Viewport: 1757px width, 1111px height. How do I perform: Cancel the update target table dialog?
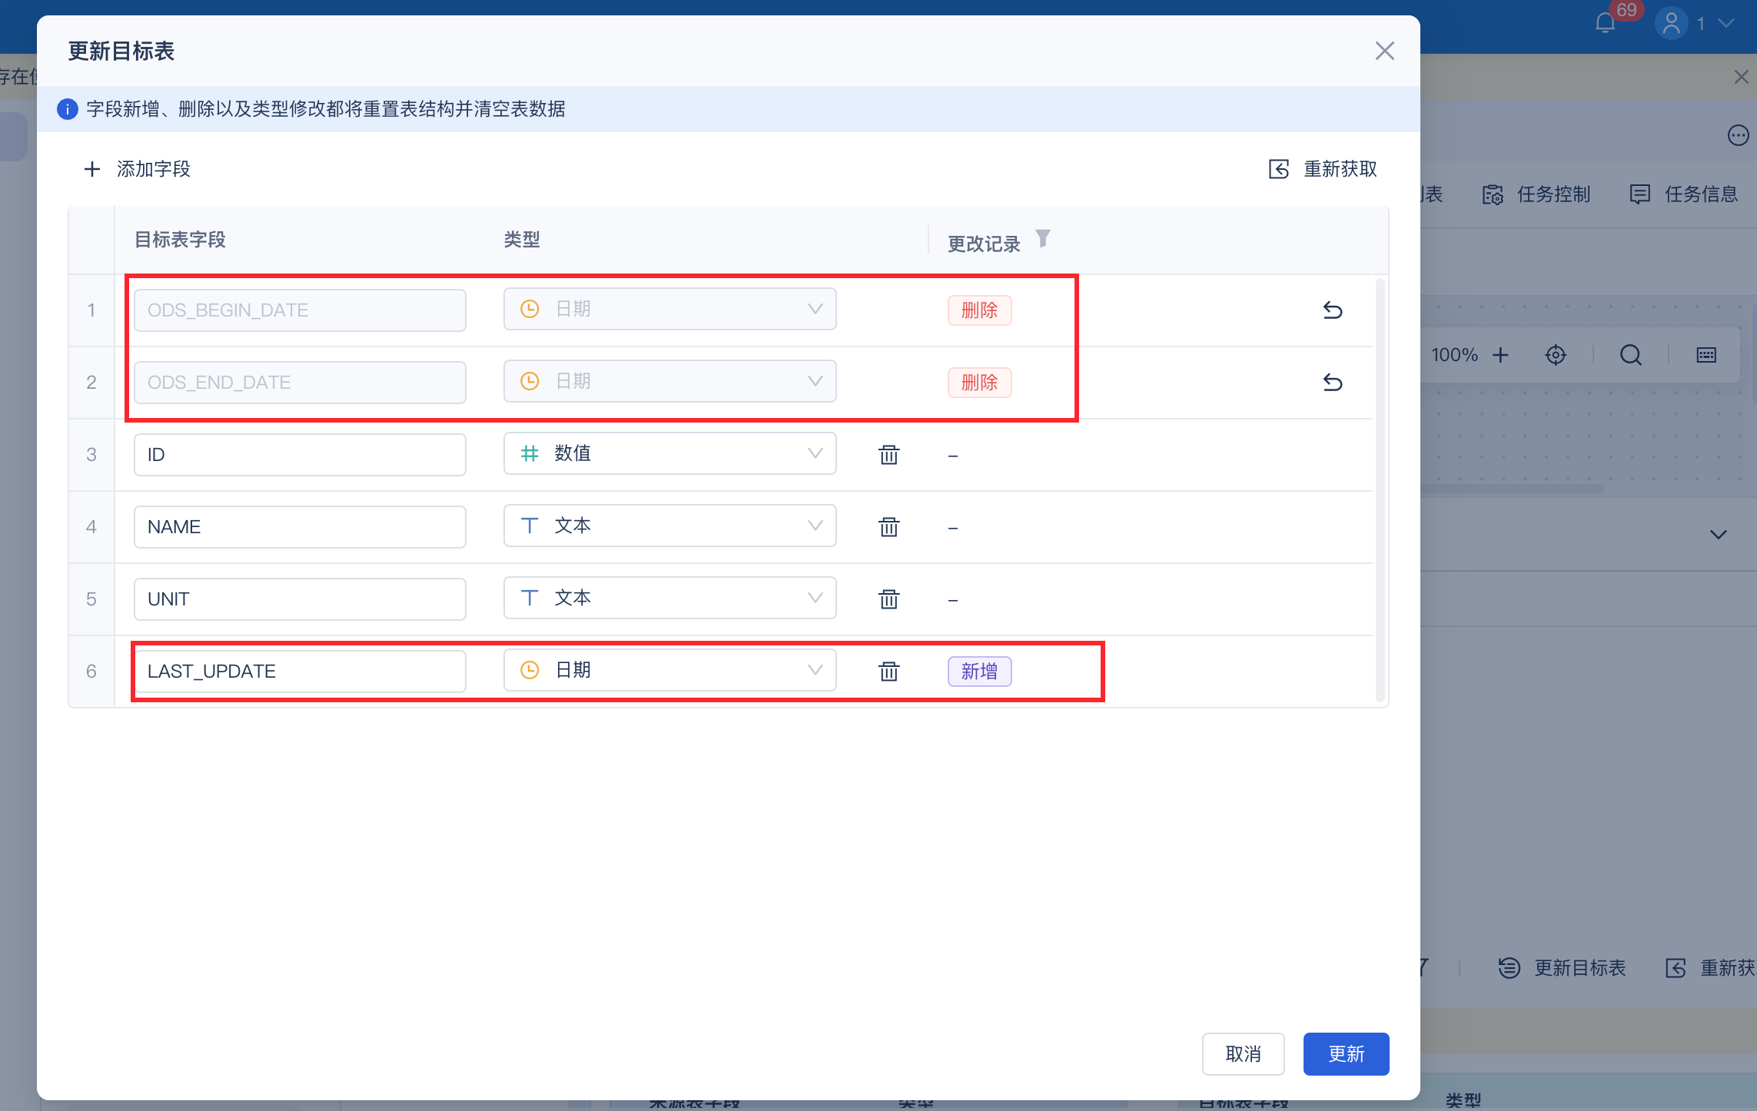pos(1243,1054)
